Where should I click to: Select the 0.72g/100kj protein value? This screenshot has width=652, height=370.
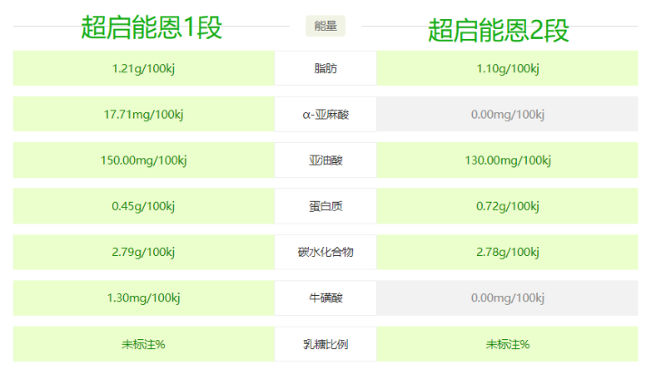point(507,206)
